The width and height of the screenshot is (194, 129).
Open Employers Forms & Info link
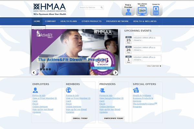[x=39, y=95]
